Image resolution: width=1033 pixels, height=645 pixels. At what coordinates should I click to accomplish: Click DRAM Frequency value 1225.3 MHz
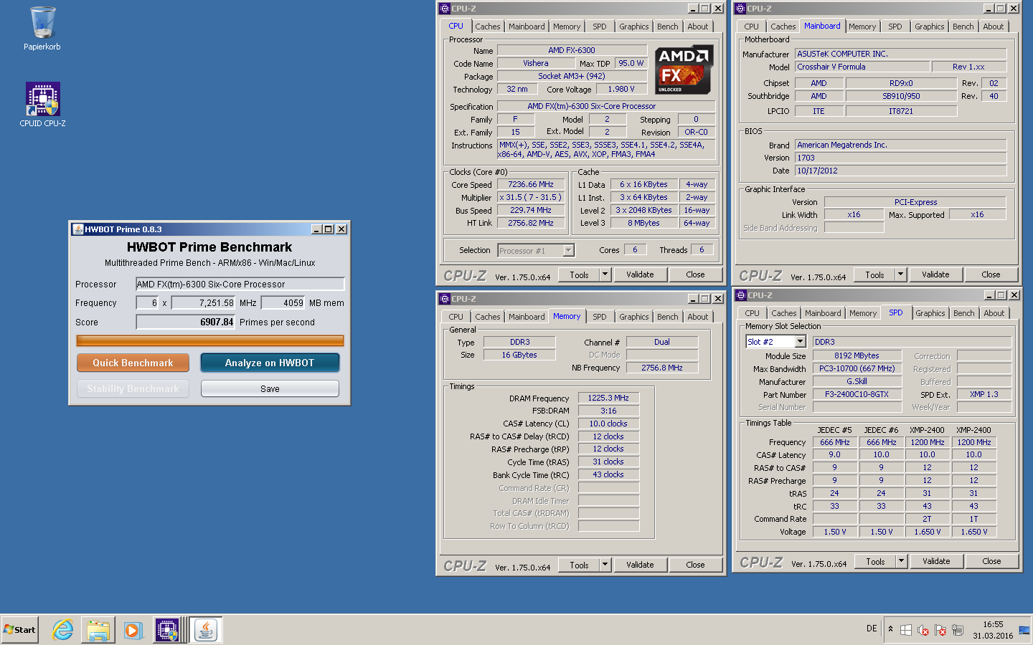coord(608,398)
